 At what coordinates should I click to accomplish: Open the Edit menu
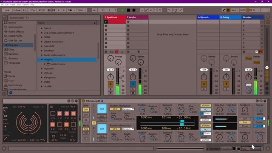(7, 5)
